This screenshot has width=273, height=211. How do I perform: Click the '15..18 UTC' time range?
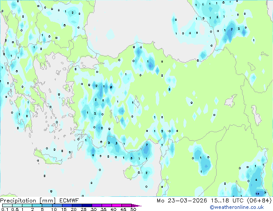point(227,201)
